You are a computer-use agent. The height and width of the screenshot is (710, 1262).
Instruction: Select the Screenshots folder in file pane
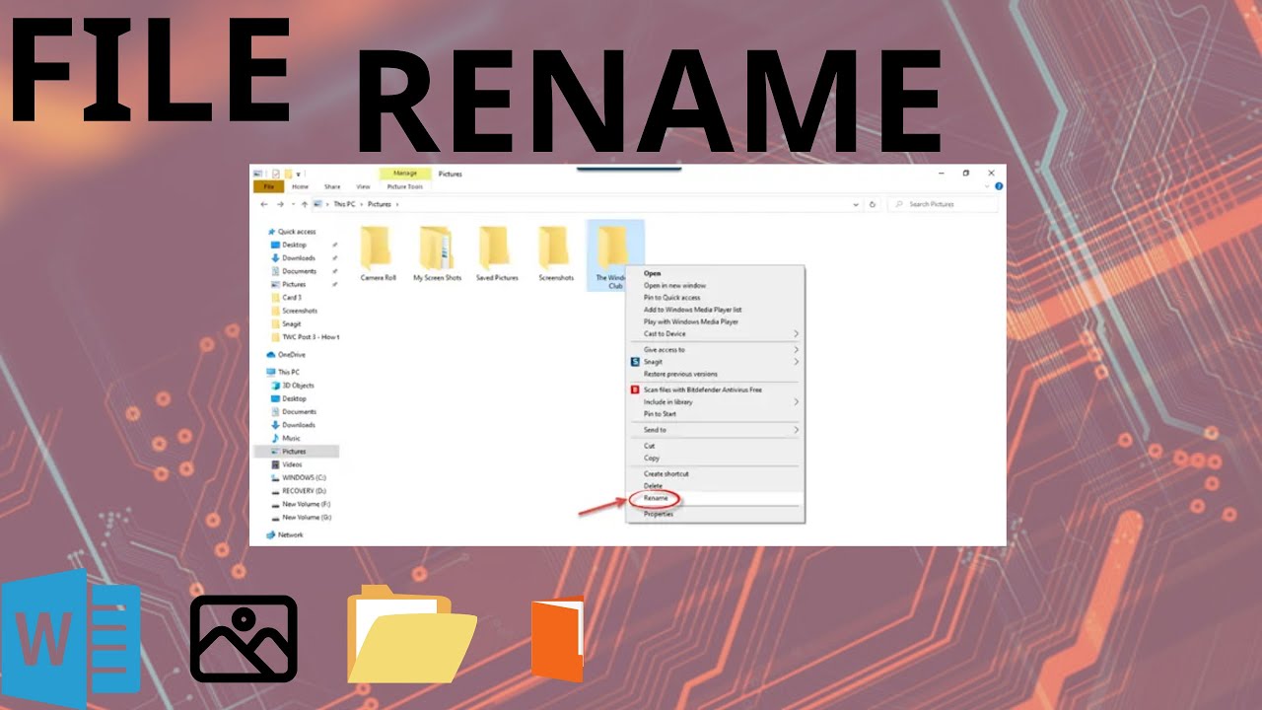click(556, 254)
